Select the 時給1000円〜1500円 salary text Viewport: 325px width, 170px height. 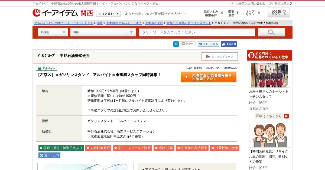(114, 91)
